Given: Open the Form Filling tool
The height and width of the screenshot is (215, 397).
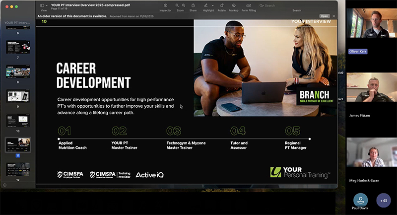Looking at the screenshot, I should [249, 5].
